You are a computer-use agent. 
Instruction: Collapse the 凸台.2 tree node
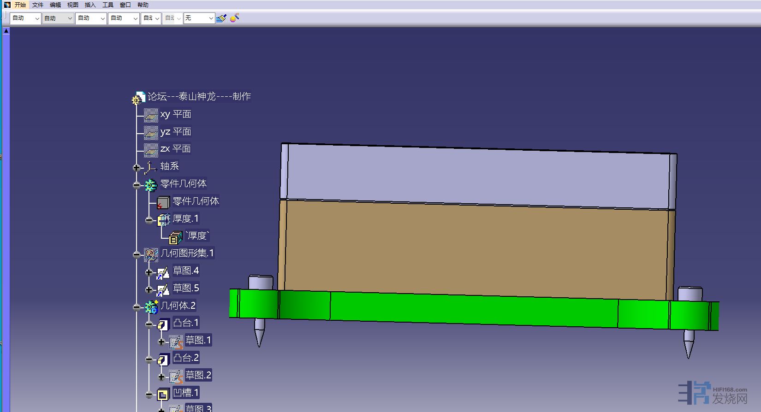click(149, 359)
